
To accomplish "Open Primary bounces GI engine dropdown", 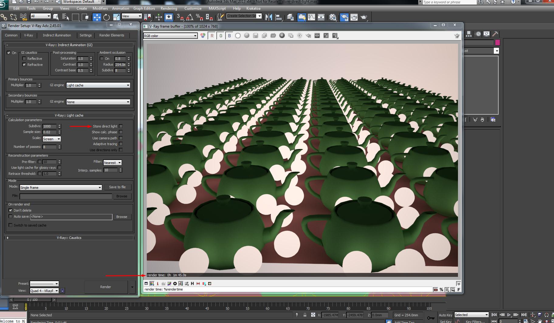I will point(98,85).
